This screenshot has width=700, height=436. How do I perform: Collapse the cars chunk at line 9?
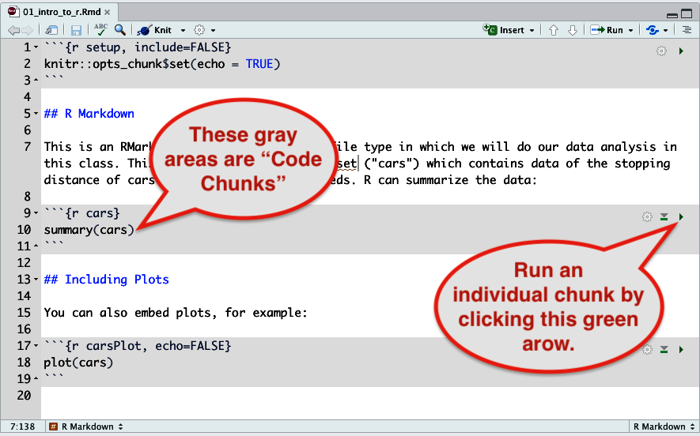[36, 213]
